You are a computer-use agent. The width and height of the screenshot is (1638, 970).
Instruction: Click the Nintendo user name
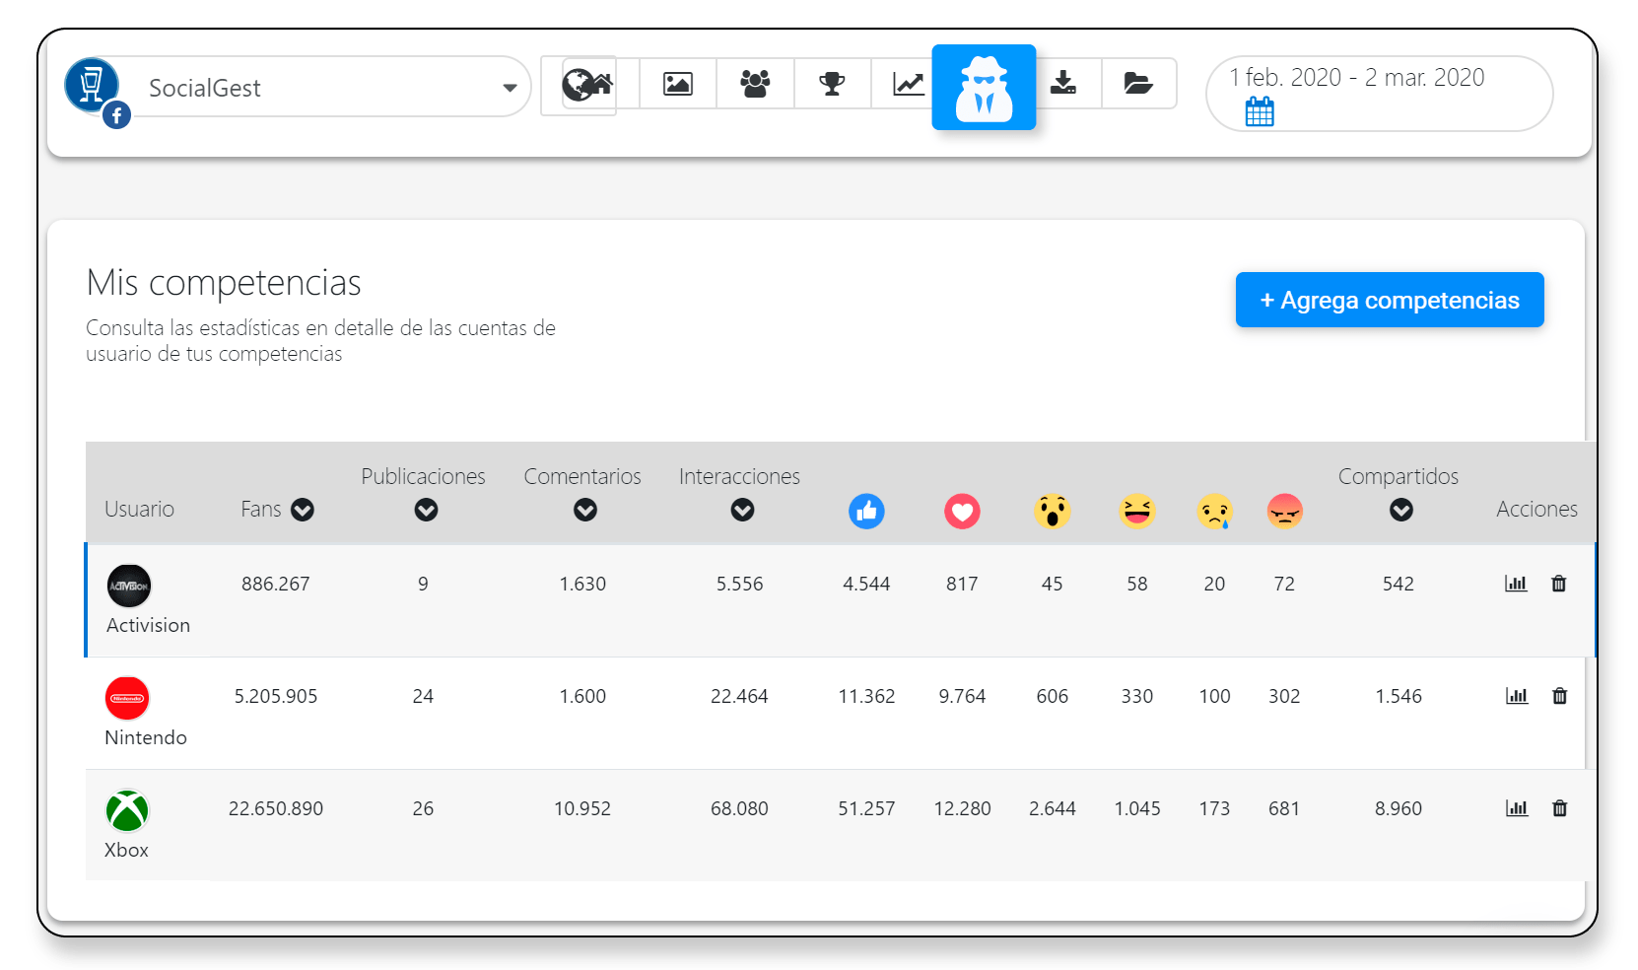click(146, 737)
